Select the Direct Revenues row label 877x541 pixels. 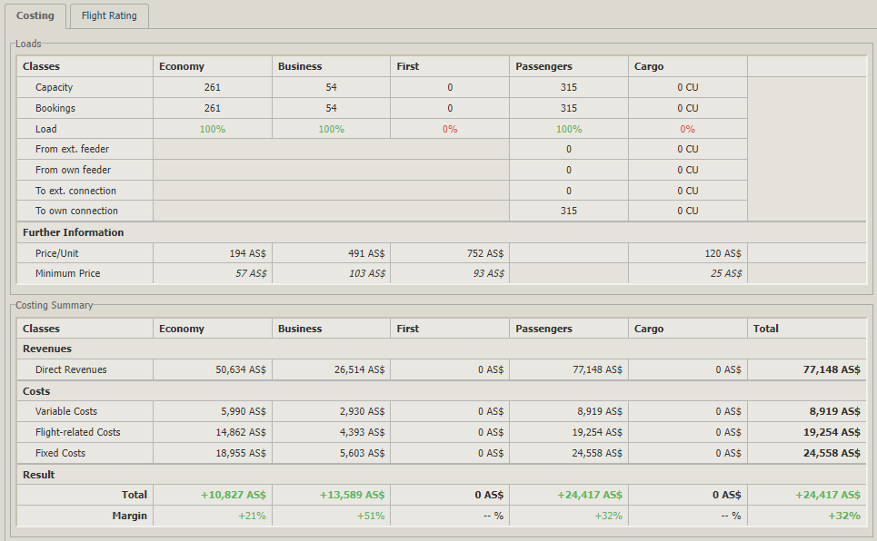pyautogui.click(x=71, y=369)
